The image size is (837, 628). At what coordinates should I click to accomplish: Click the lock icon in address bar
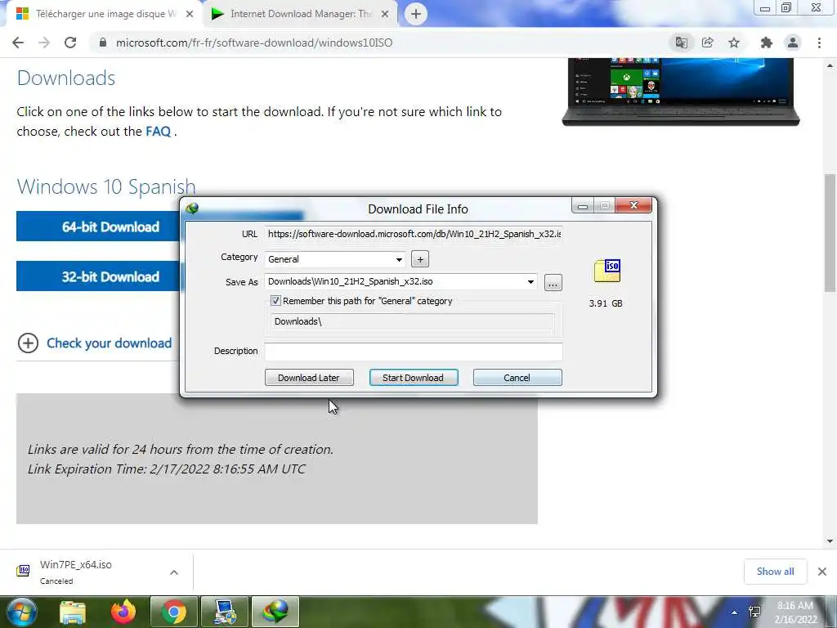click(103, 43)
